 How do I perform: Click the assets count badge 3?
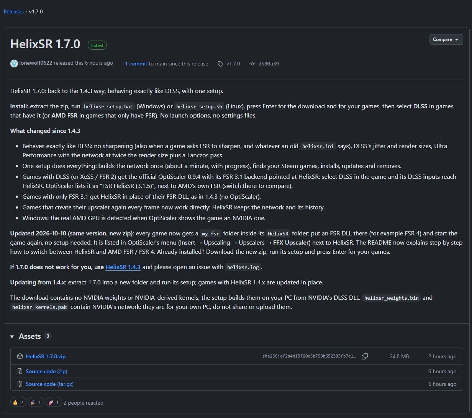click(48, 336)
